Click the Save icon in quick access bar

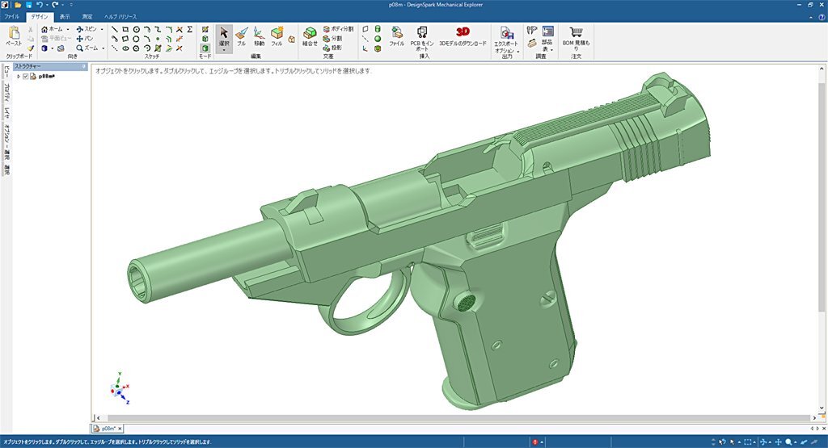pyautogui.click(x=29, y=5)
